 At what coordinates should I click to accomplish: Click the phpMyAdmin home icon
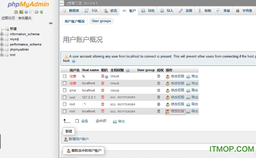(17, 12)
